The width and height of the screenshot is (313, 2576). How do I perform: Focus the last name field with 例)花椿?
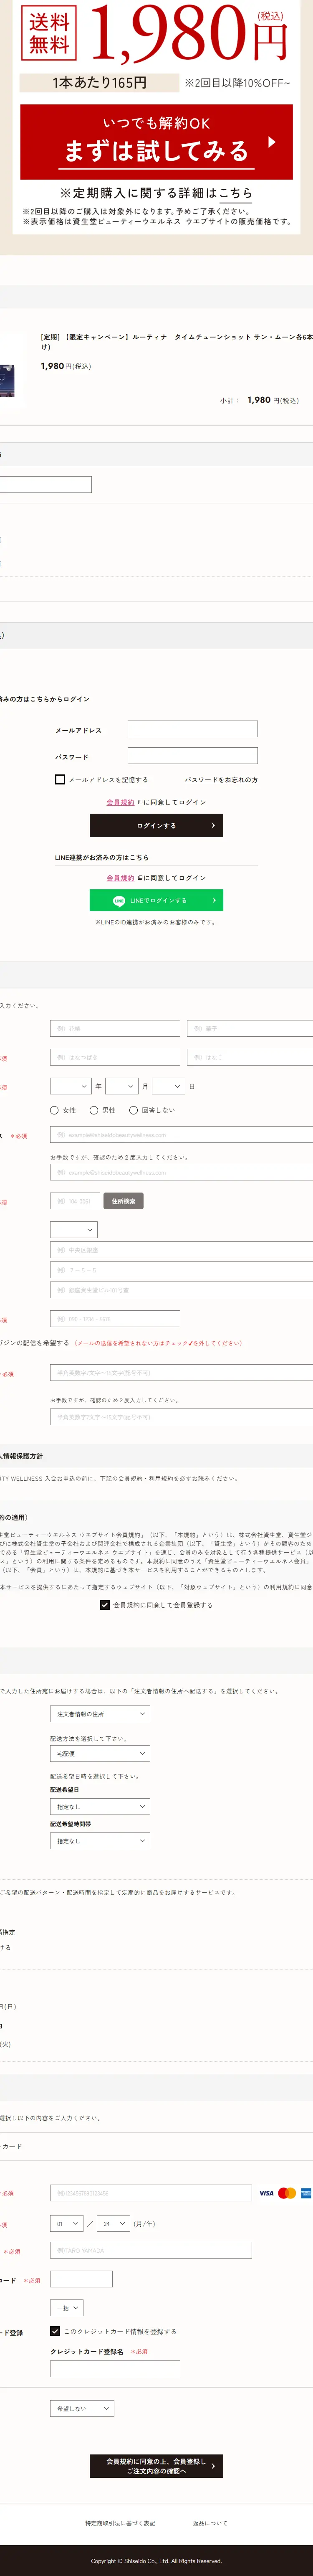(x=115, y=1028)
